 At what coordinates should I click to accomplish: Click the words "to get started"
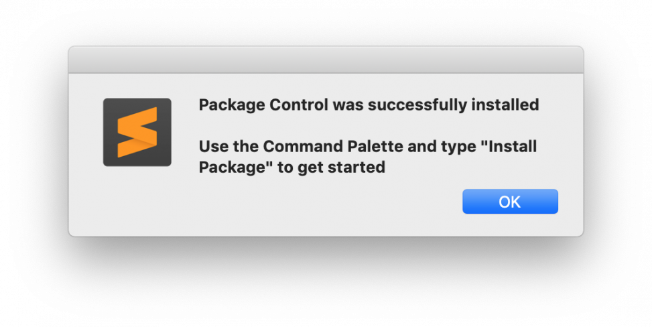point(332,168)
